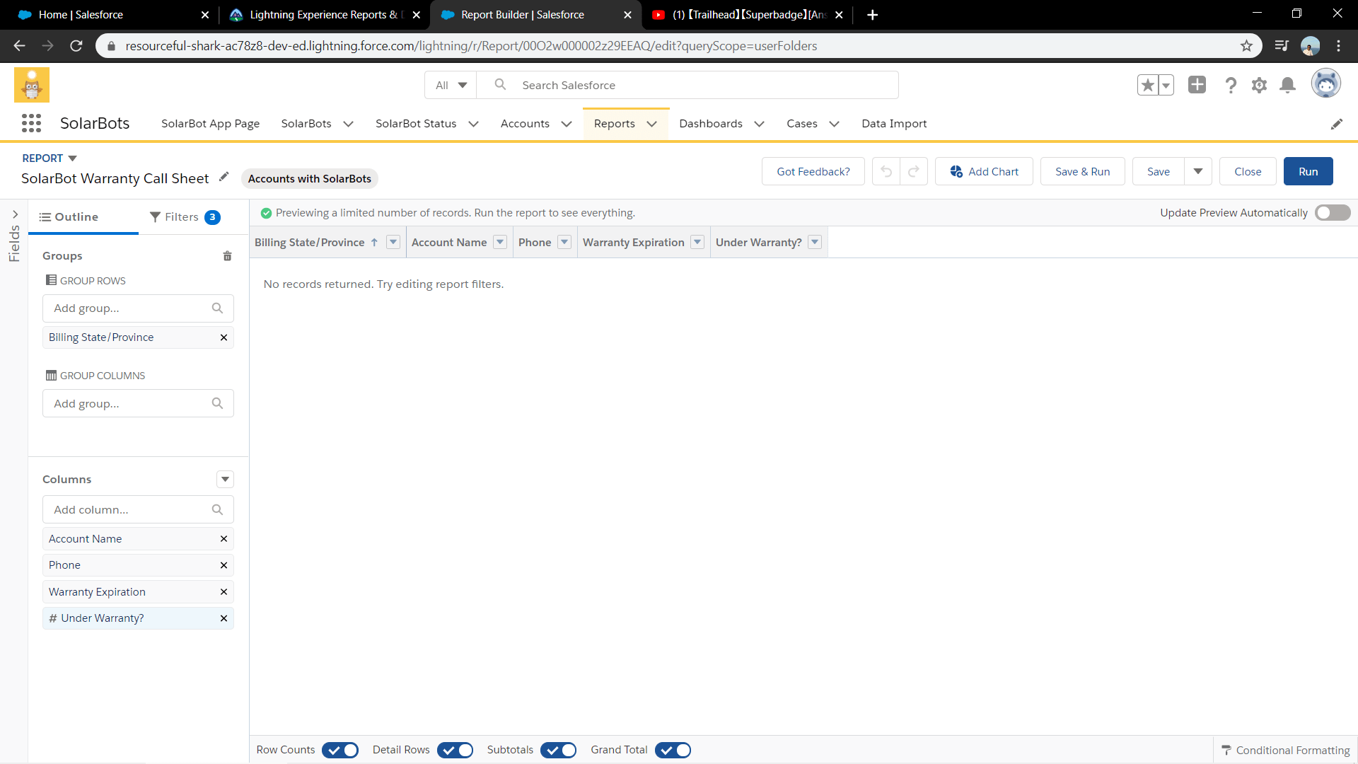The image size is (1358, 764).
Task: Click the Global Actions plus icon
Action: (x=1197, y=85)
